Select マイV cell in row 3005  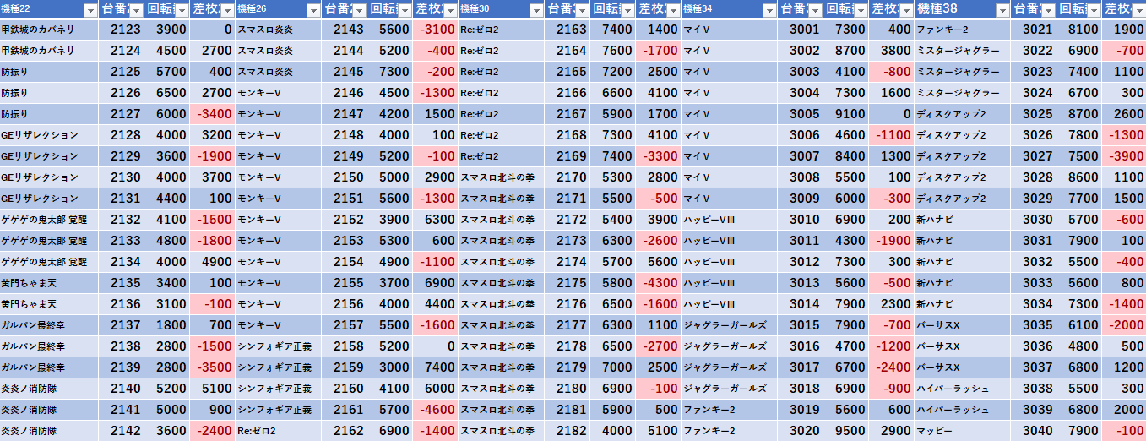click(x=729, y=114)
